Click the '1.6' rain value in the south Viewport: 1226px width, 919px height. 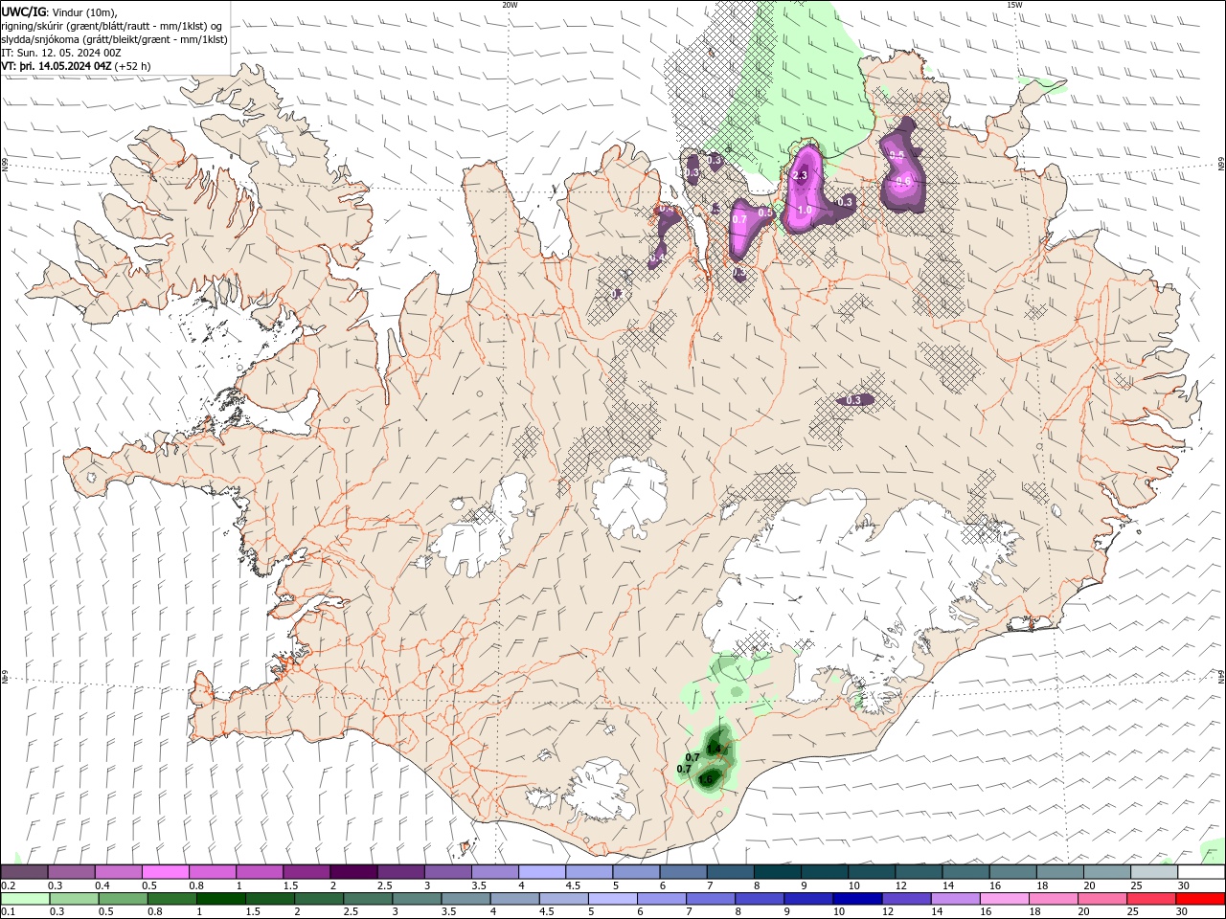pos(706,779)
